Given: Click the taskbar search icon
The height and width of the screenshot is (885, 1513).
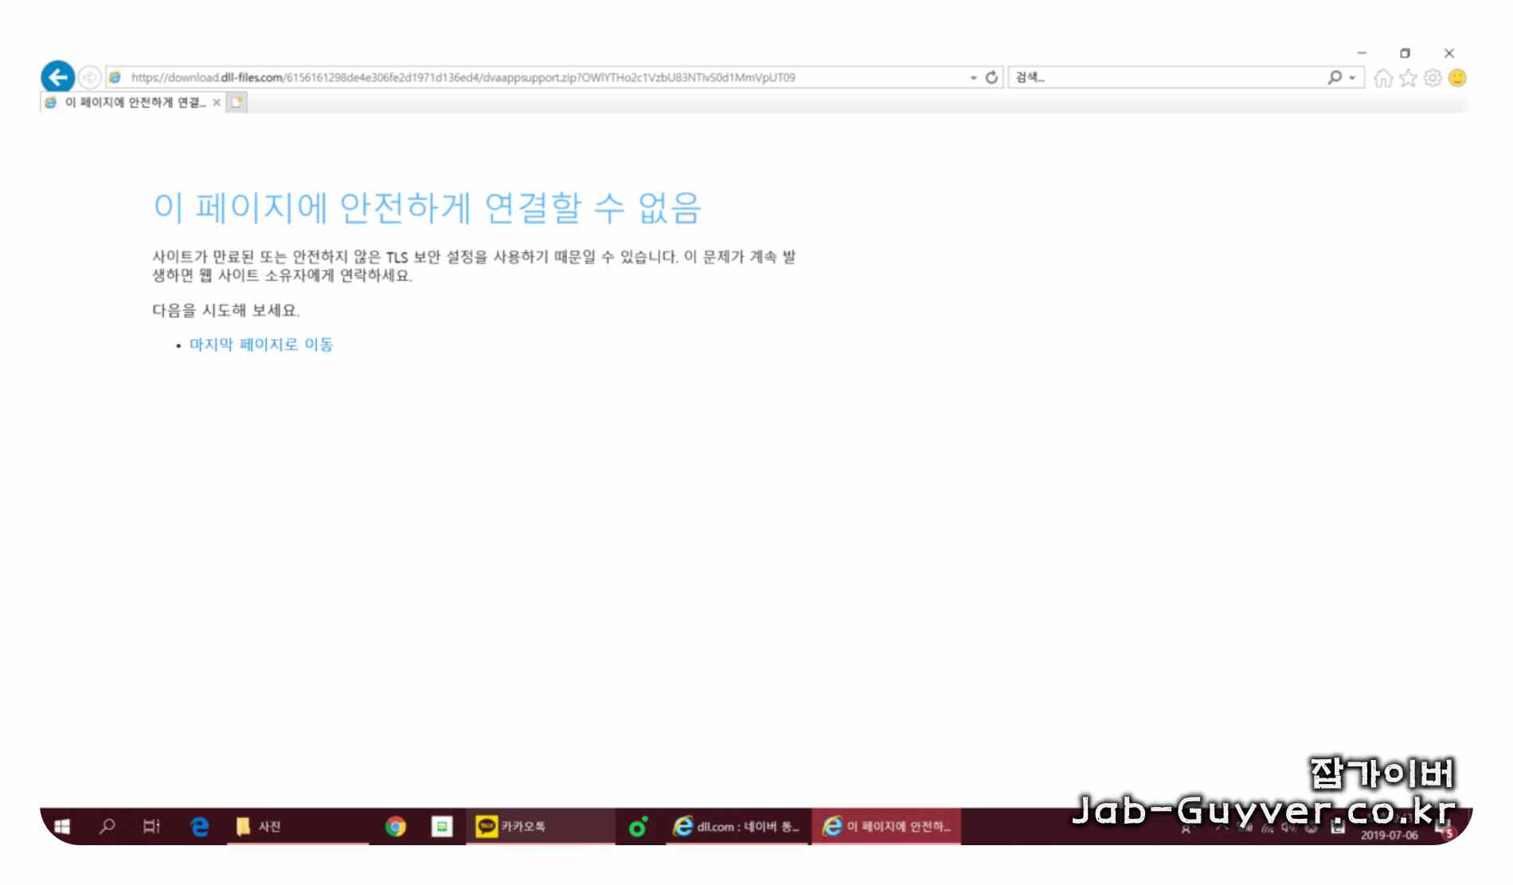Looking at the screenshot, I should [107, 826].
